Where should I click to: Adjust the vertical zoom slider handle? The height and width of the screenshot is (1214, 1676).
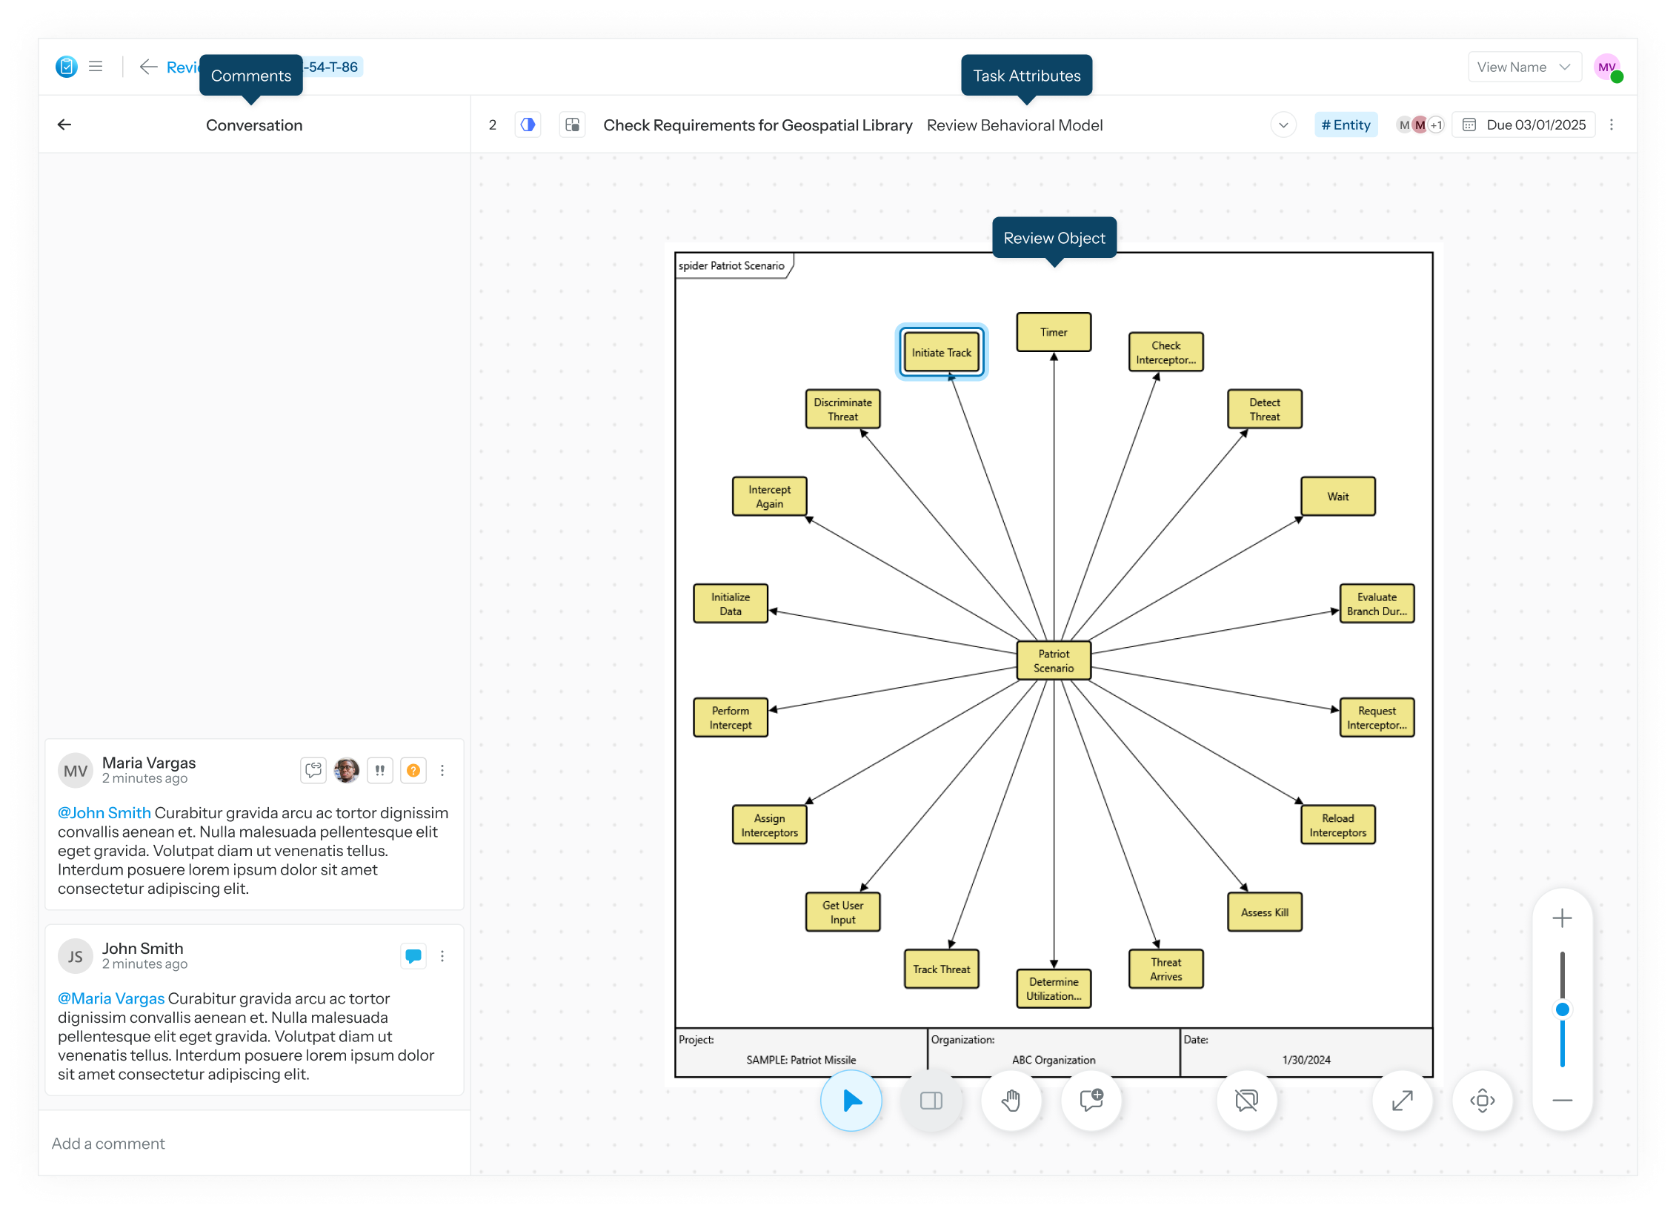[x=1562, y=1009]
